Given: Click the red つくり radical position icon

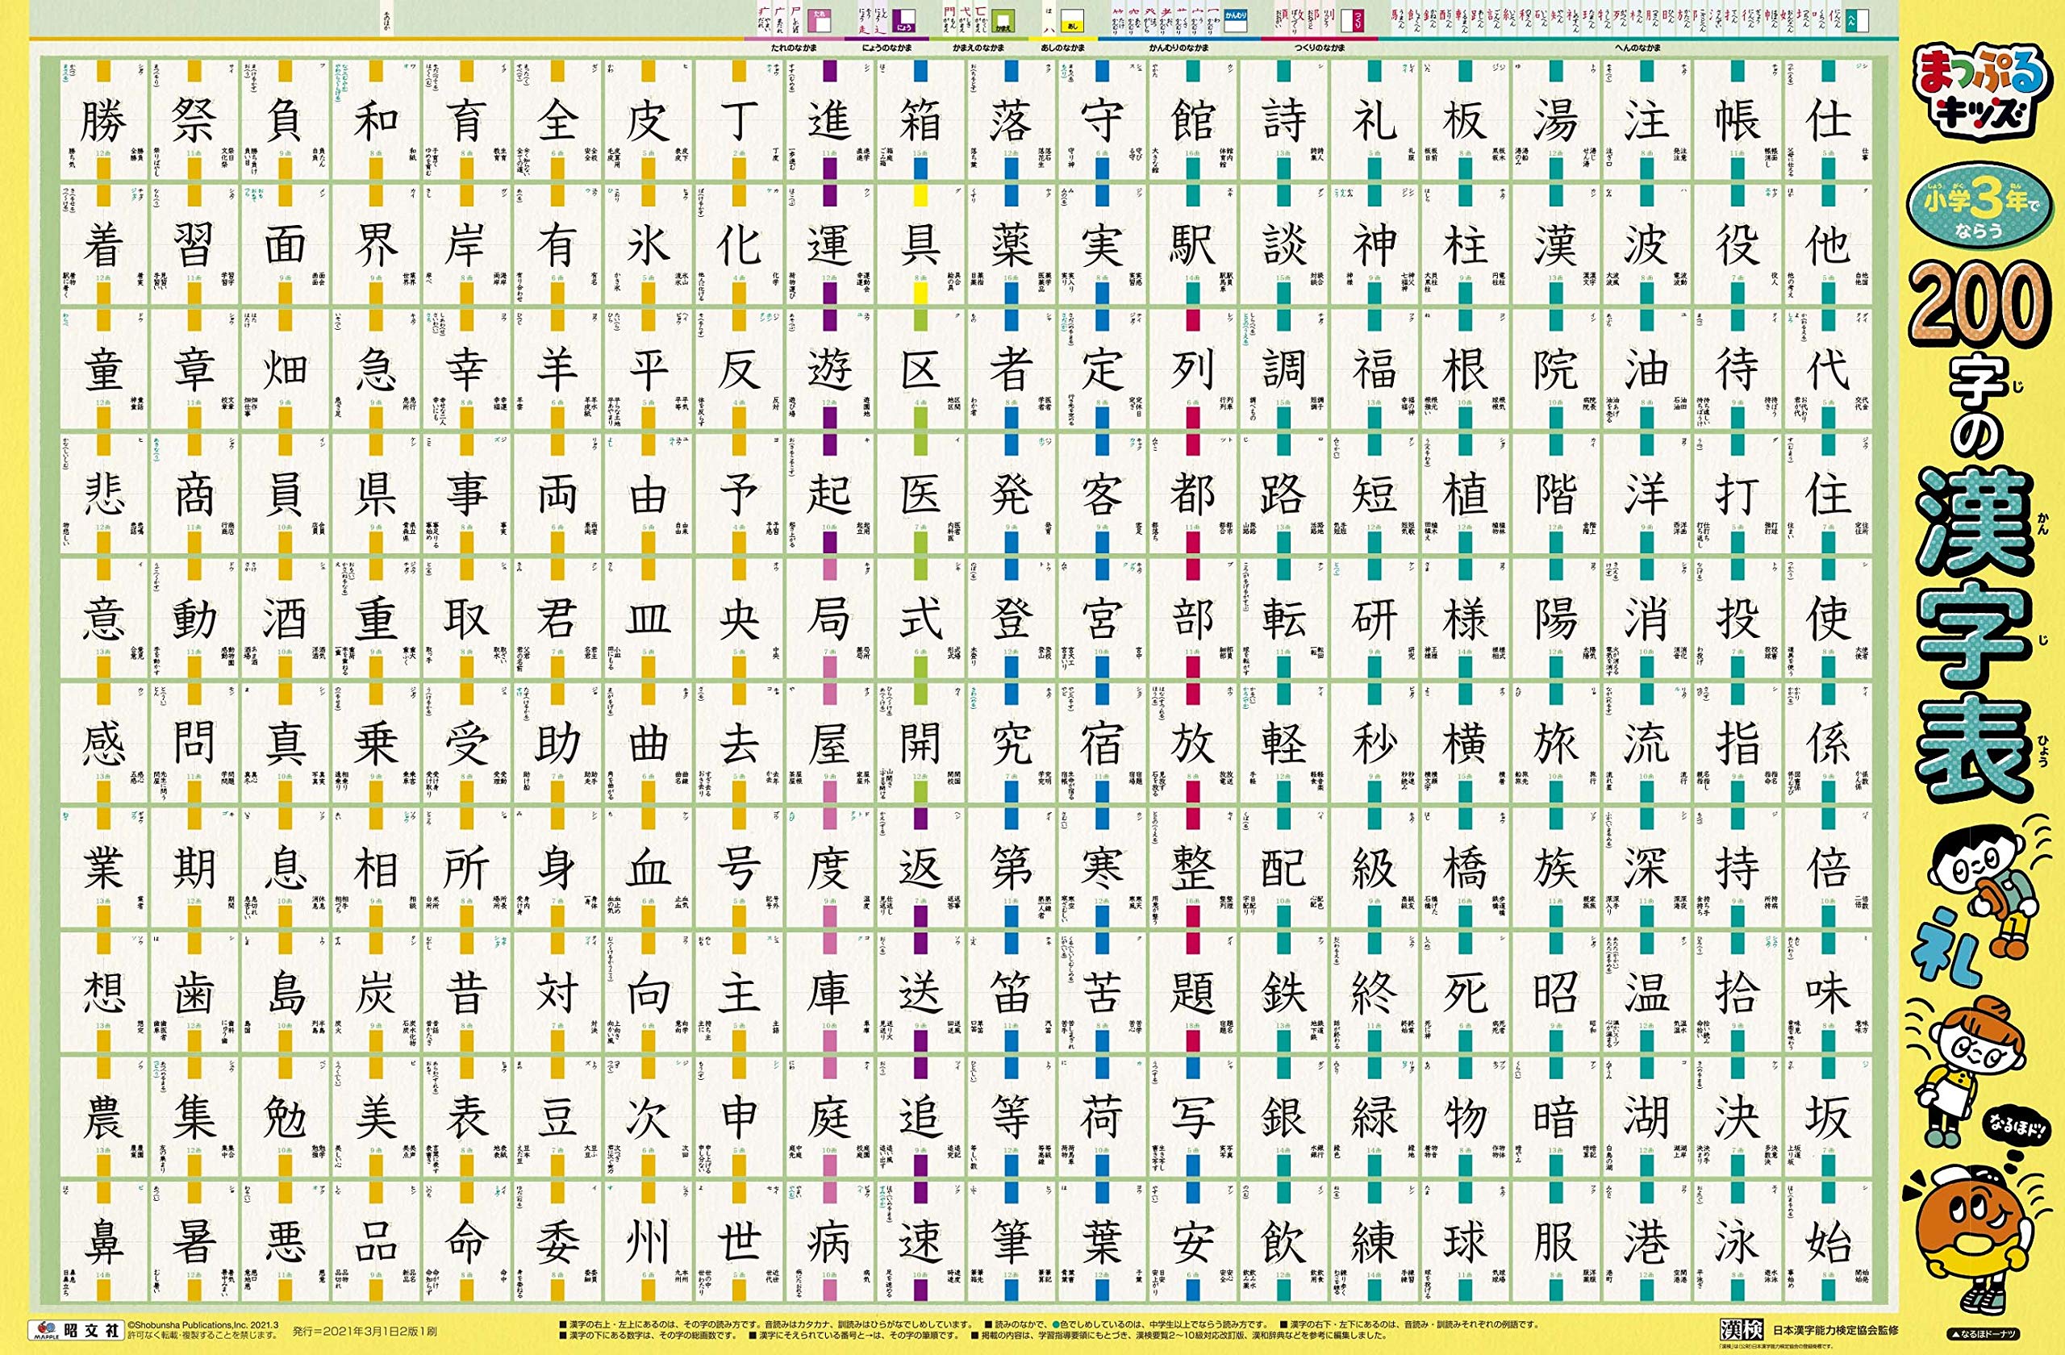Looking at the screenshot, I should click(1352, 19).
